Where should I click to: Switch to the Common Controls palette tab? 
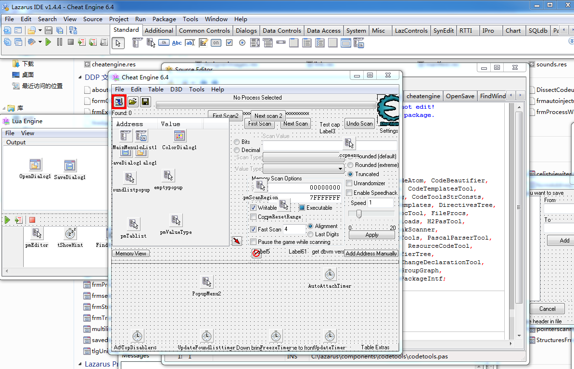(204, 31)
